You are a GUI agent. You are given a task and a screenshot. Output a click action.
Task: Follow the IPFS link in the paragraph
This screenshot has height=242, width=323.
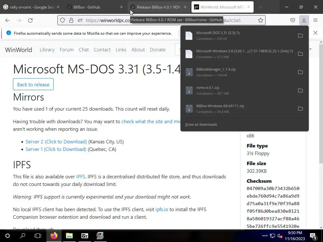click(x=80, y=177)
